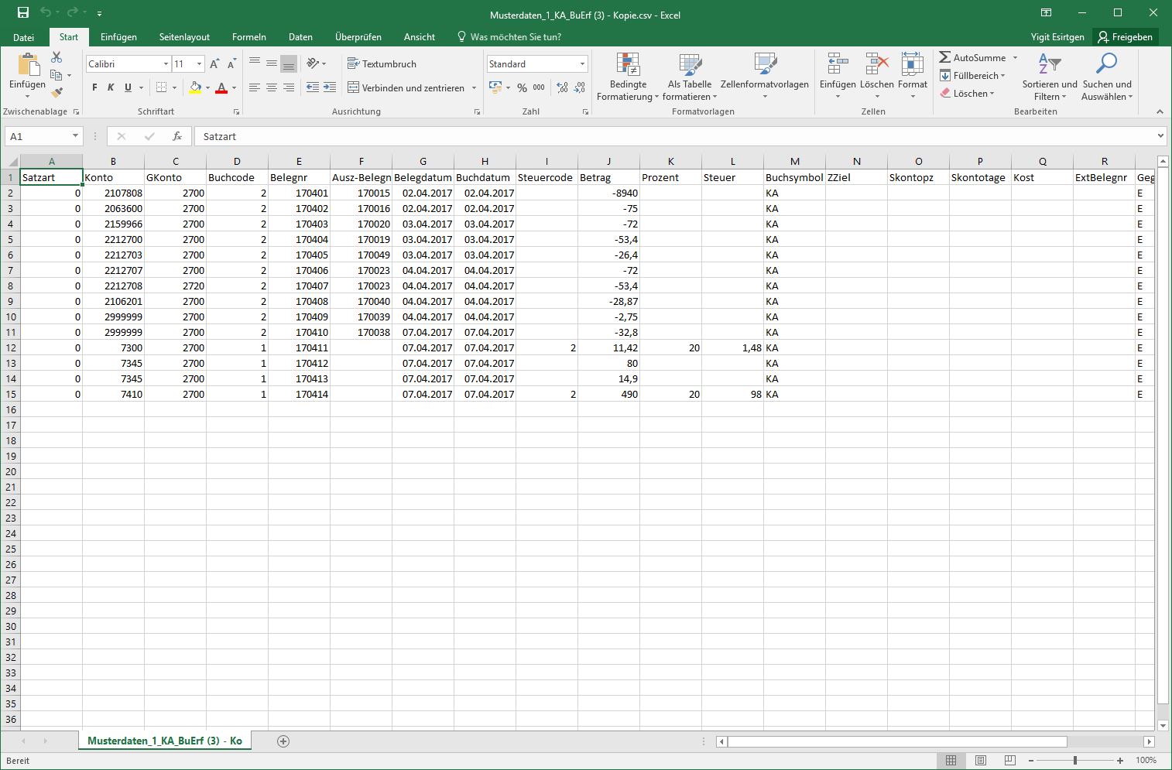Click the text orientation icon
This screenshot has width=1172, height=770.
pyautogui.click(x=313, y=63)
